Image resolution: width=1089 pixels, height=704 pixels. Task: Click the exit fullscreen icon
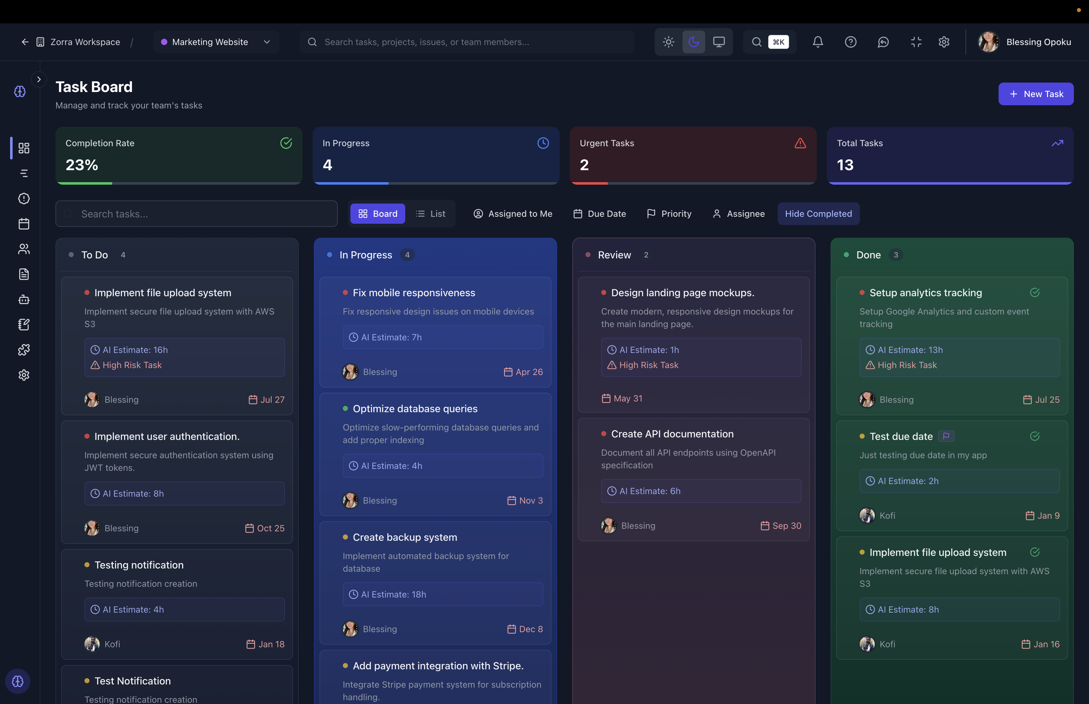click(916, 42)
